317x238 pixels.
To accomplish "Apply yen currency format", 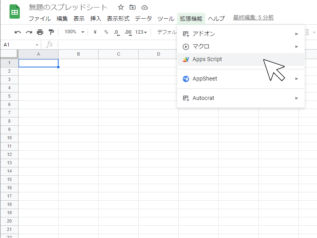I will [95, 32].
